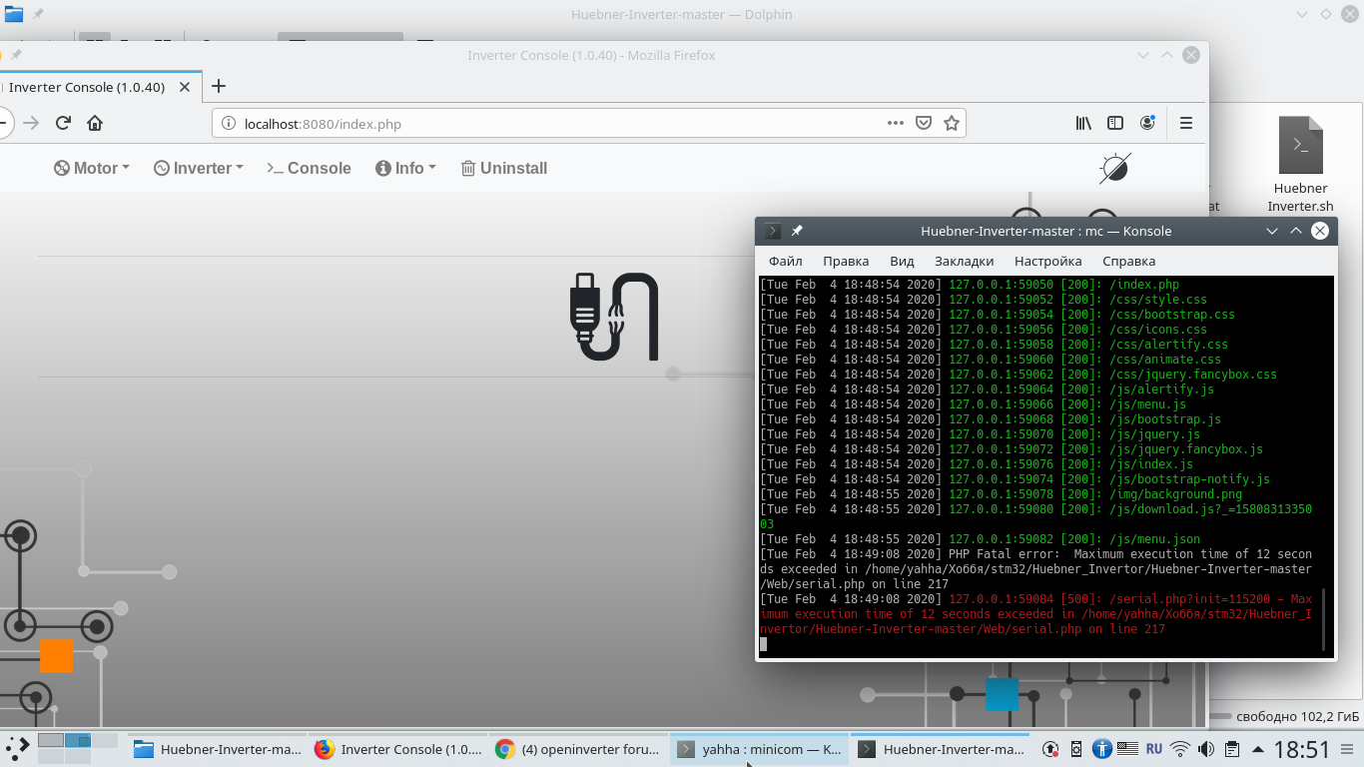Click the Firefox account icon
The image size is (1364, 767).
click(1147, 123)
